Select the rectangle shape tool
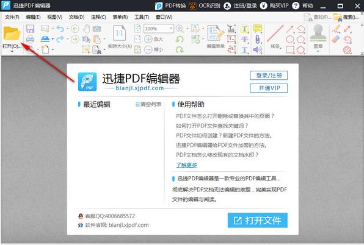The image size is (364, 245). (x=290, y=49)
